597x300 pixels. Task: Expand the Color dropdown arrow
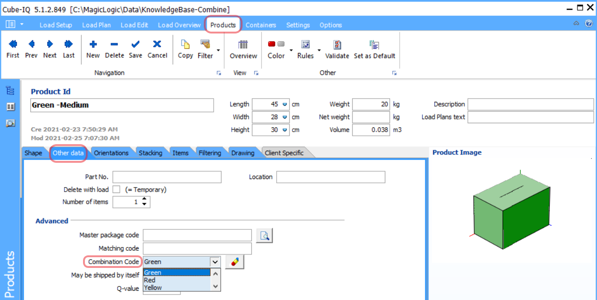click(291, 50)
